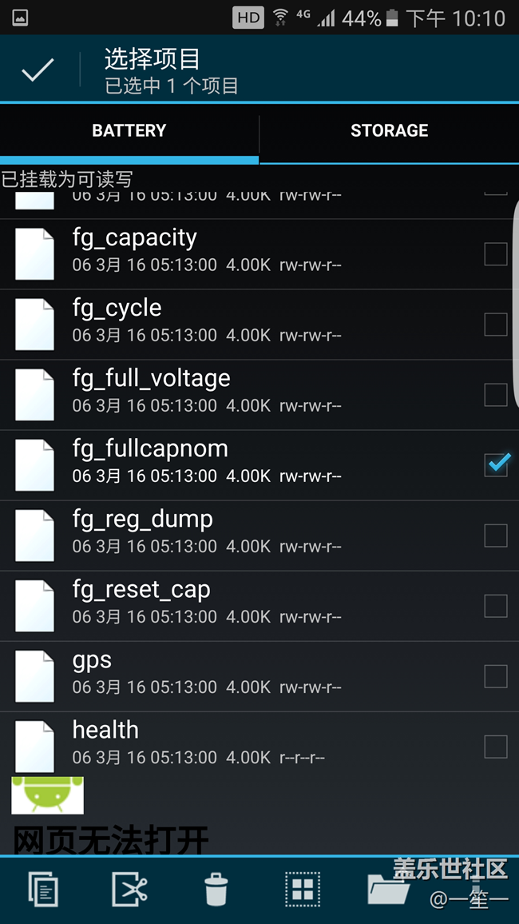The width and height of the screenshot is (519, 924).
Task: Tap the Select All grid icon
Action: [303, 889]
